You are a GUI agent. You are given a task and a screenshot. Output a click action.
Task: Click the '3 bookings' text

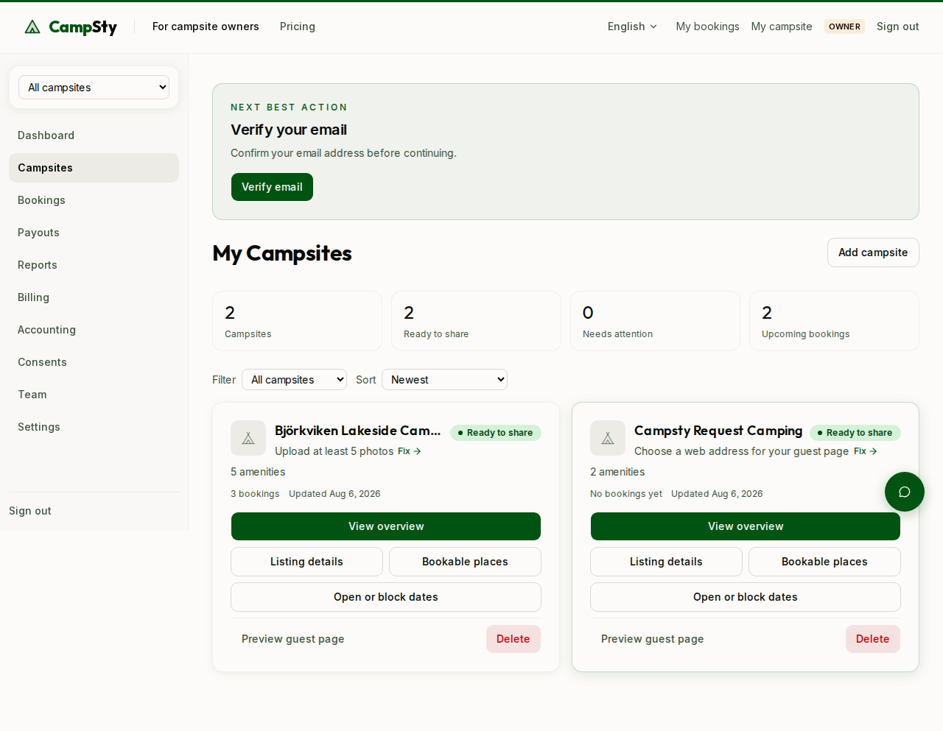point(255,494)
